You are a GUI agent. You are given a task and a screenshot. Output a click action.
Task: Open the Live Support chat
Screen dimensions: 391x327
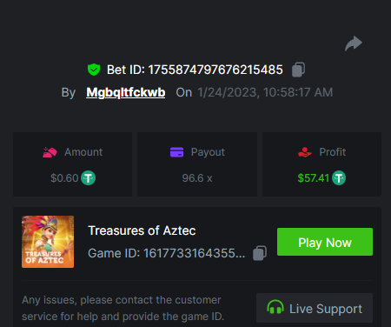coord(315,308)
